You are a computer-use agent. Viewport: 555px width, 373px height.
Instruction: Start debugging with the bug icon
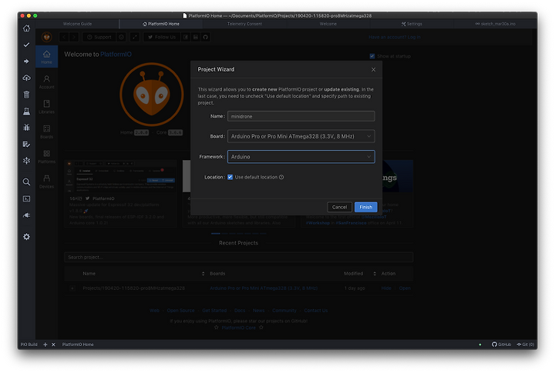coord(26,127)
